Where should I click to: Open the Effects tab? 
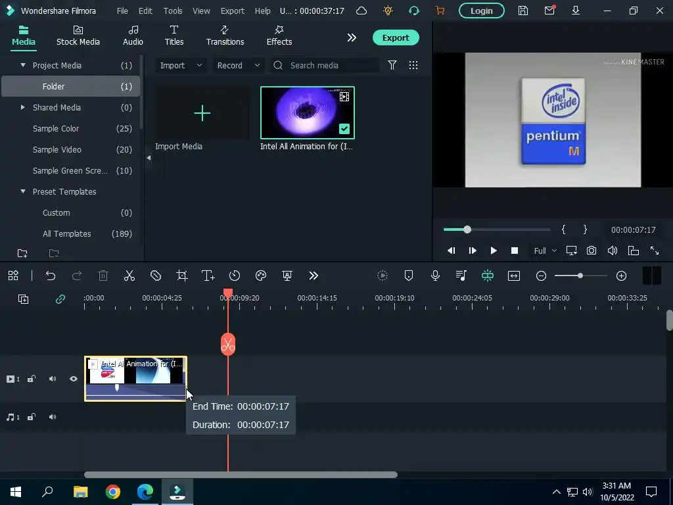tap(279, 36)
